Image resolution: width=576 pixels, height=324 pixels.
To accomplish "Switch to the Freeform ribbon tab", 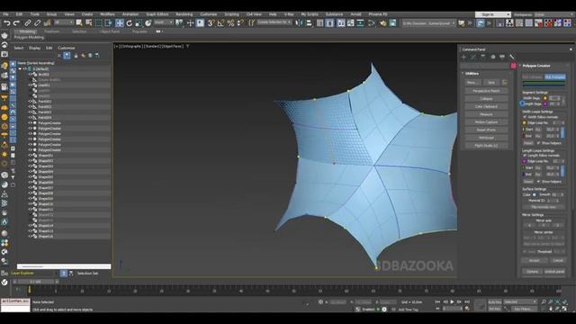I will pyautogui.click(x=52, y=31).
